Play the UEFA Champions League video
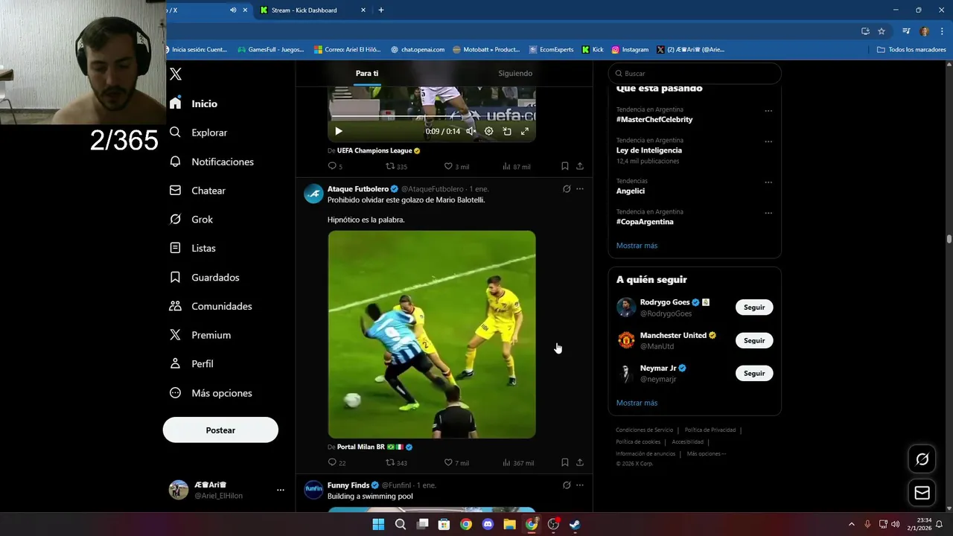Screen dimensions: 953x536 point(338,131)
